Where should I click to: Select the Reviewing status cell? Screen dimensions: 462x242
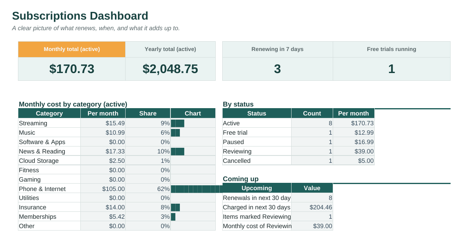[x=256, y=151]
